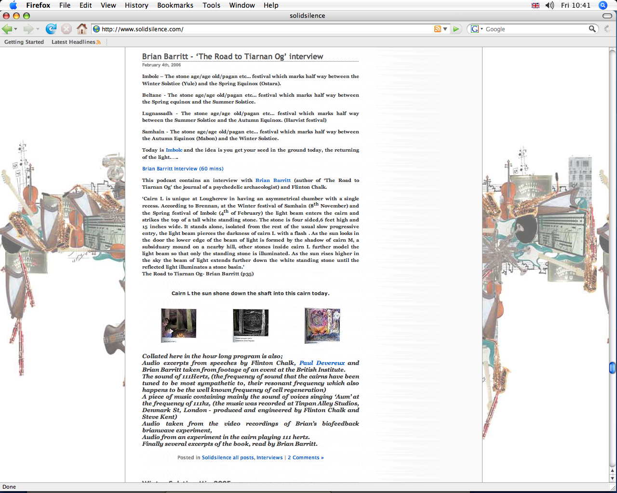The height and width of the screenshot is (493, 617).
Task: Open the History menu
Action: click(136, 5)
